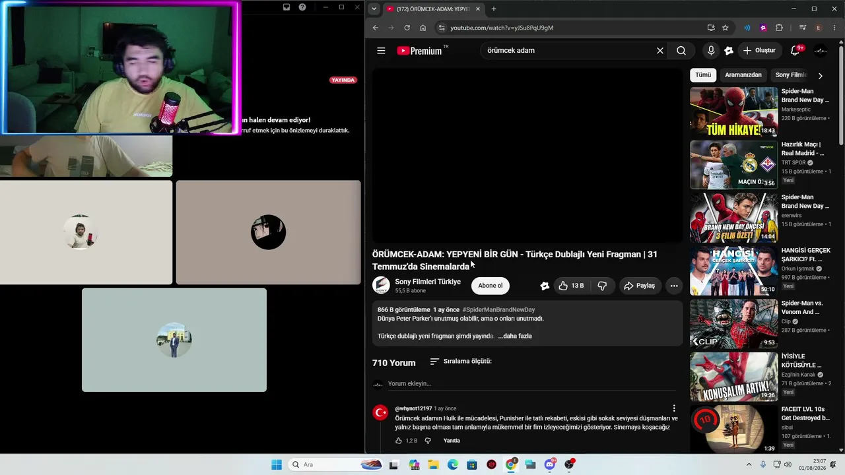Expand description with '...daha fazla'

[515, 336]
